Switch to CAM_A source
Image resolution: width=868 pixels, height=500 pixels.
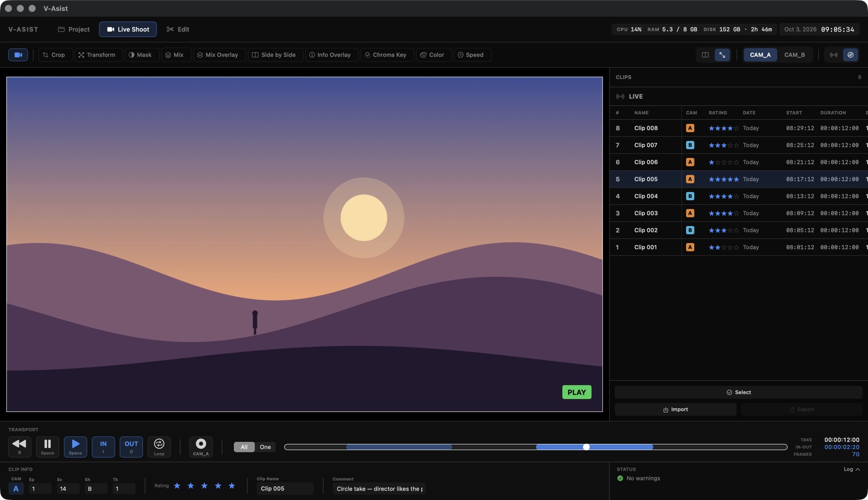click(x=760, y=55)
